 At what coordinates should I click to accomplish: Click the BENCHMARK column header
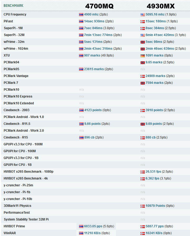[13, 6]
